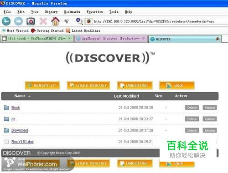
Task: Open the Bookmarks menu
Action: 72,12
